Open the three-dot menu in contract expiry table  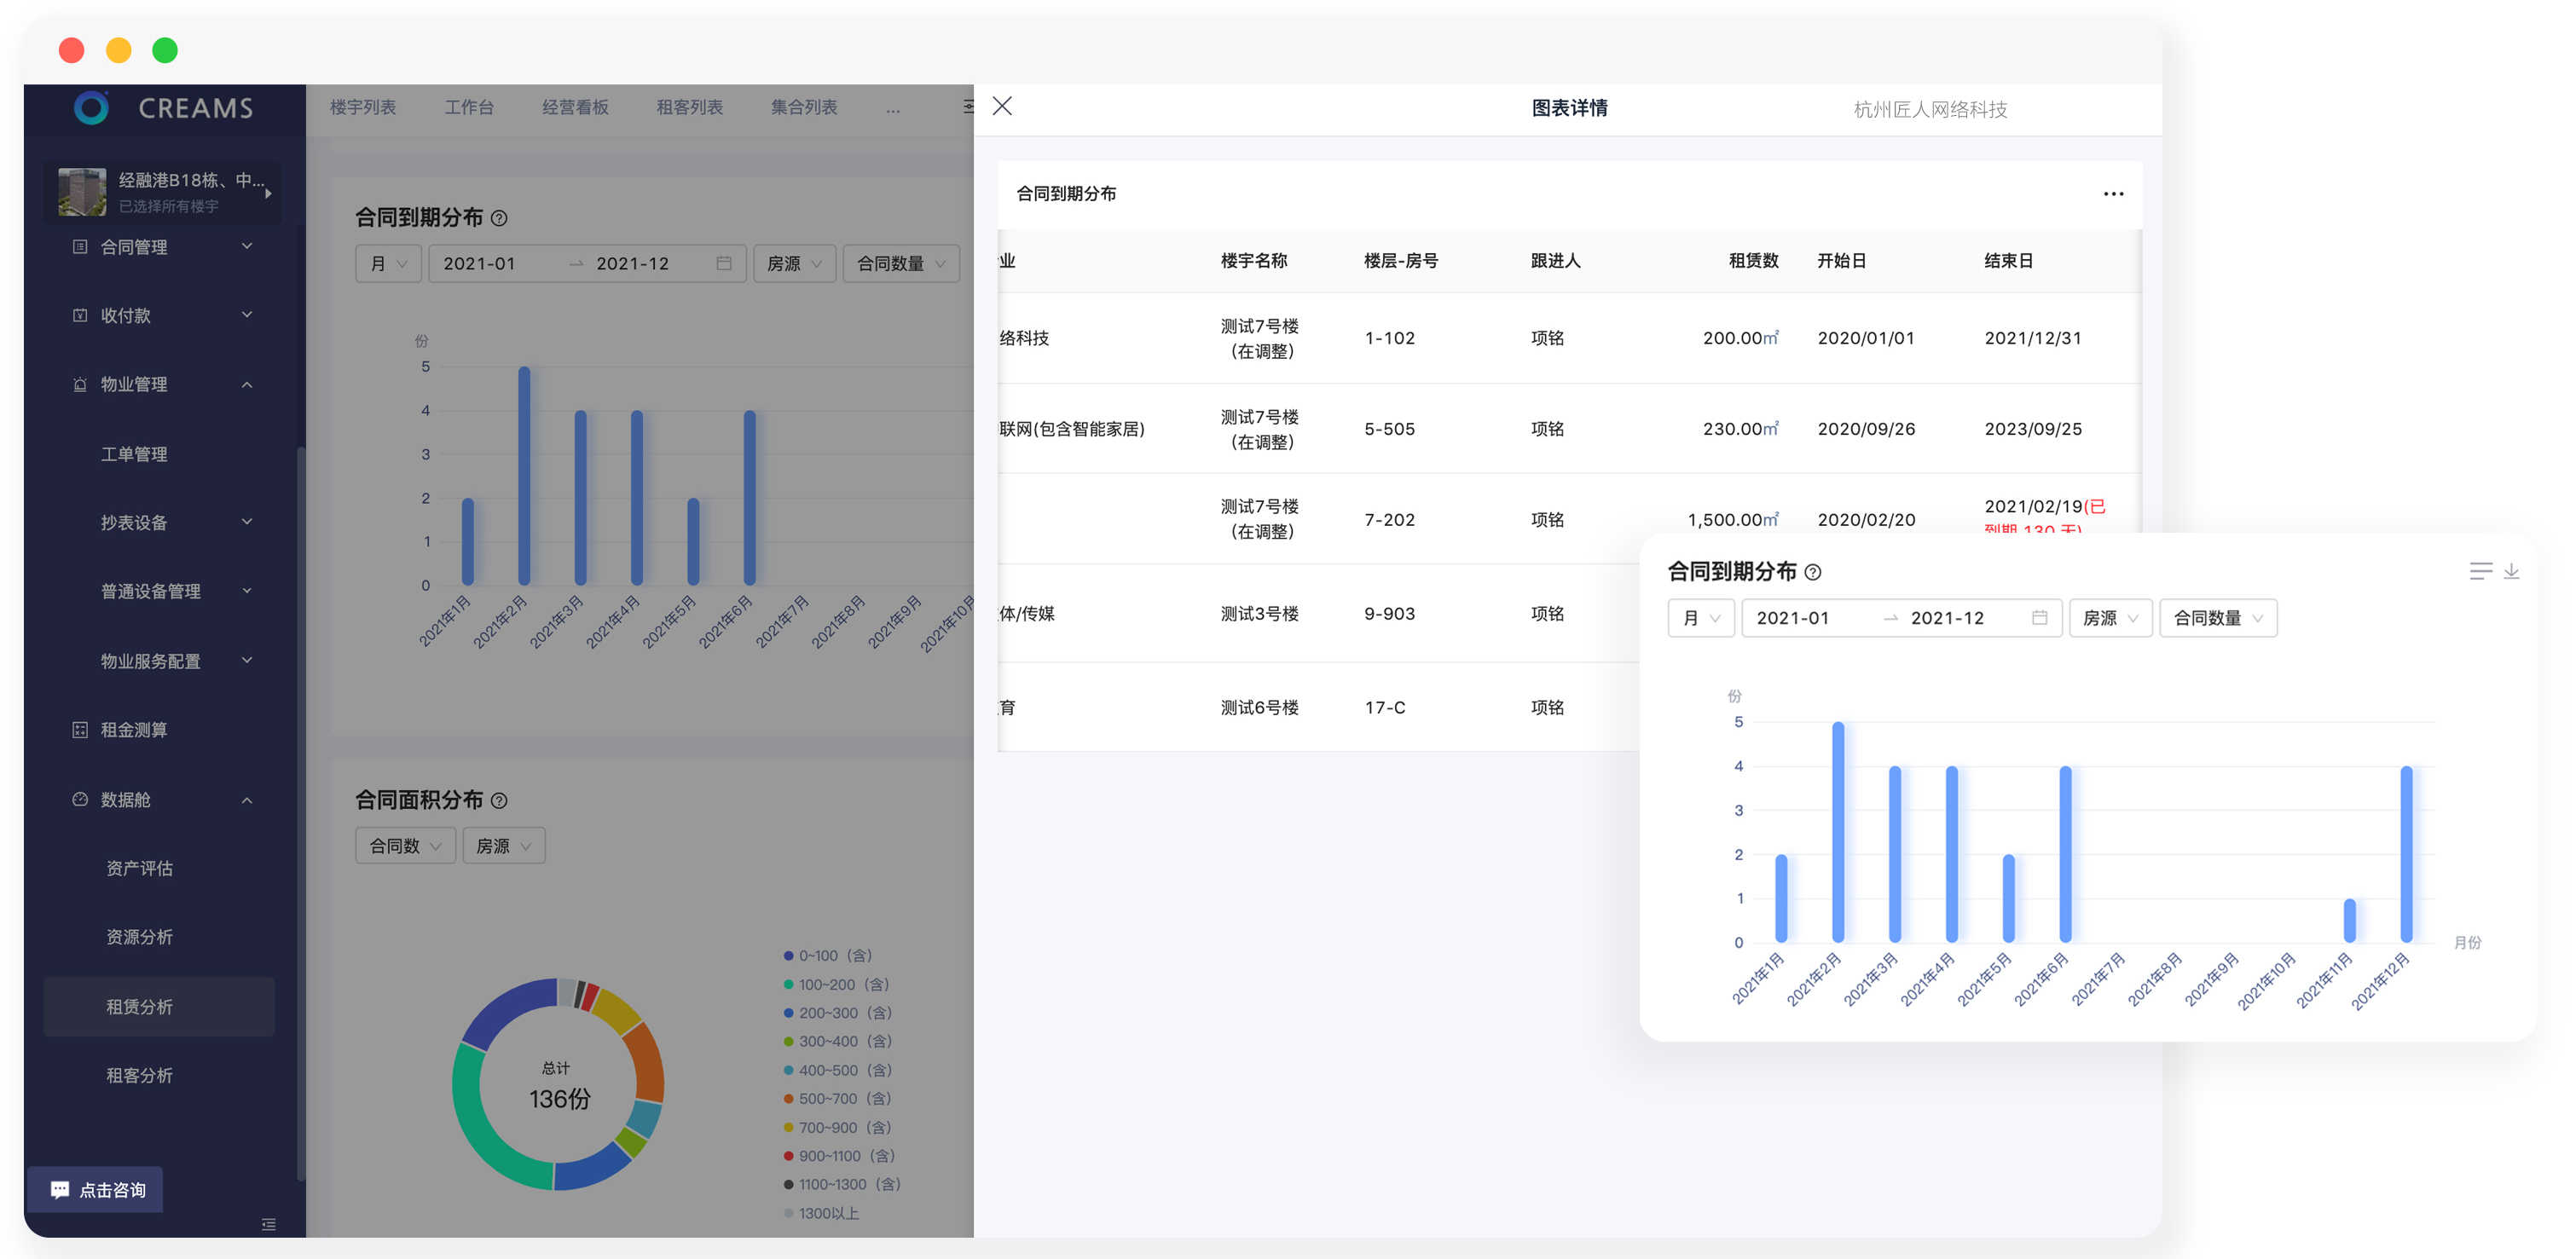click(x=2112, y=194)
